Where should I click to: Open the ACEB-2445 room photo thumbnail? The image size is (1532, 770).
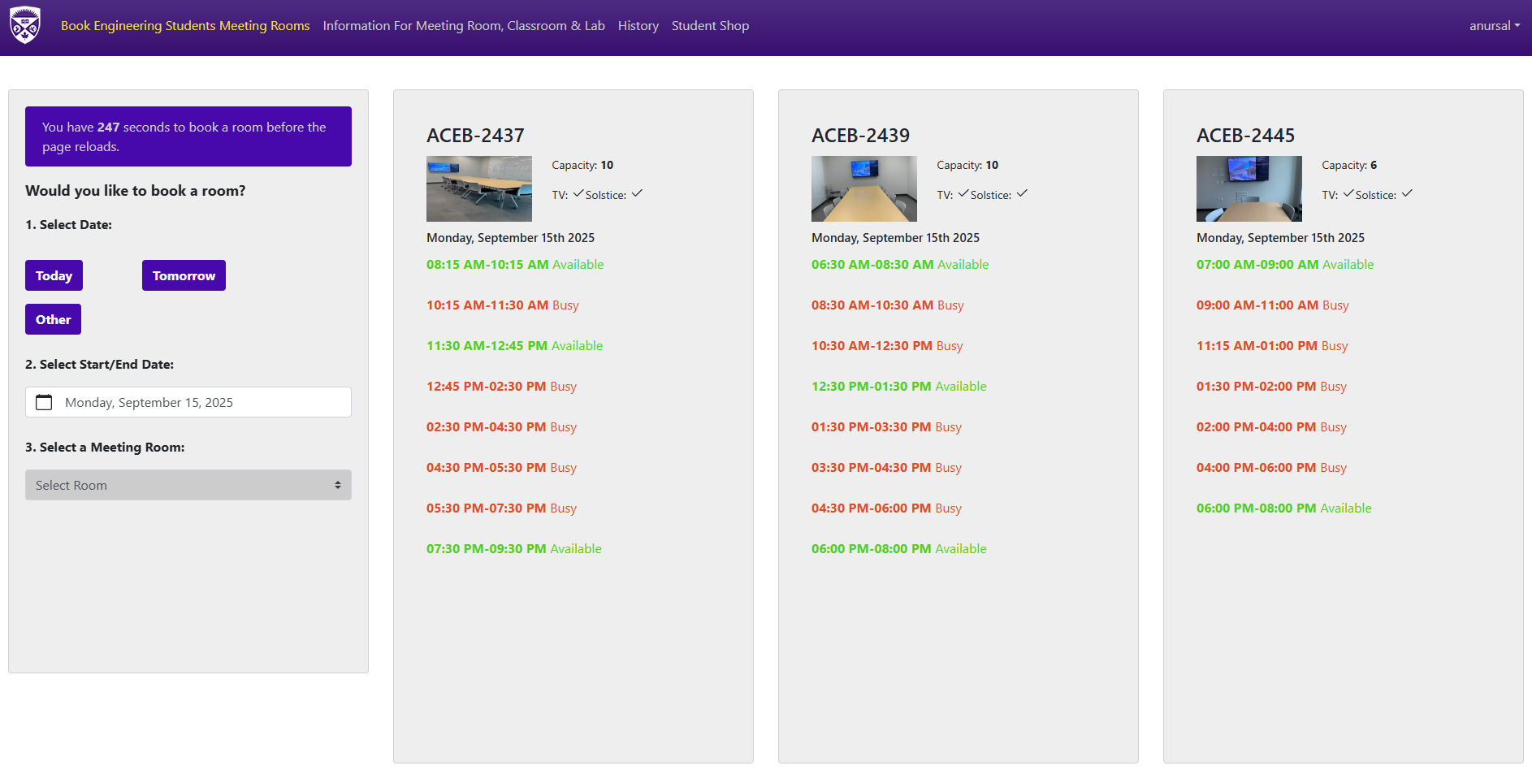coord(1249,188)
